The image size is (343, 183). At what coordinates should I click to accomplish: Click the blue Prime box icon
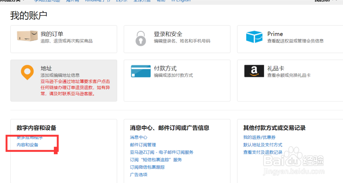pos(254,37)
